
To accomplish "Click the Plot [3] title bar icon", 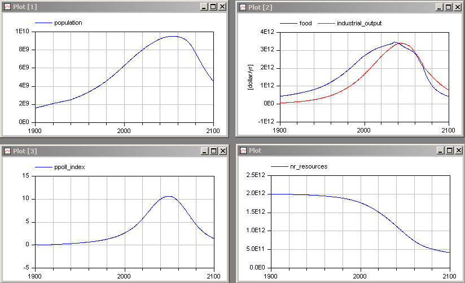I will tap(7, 151).
